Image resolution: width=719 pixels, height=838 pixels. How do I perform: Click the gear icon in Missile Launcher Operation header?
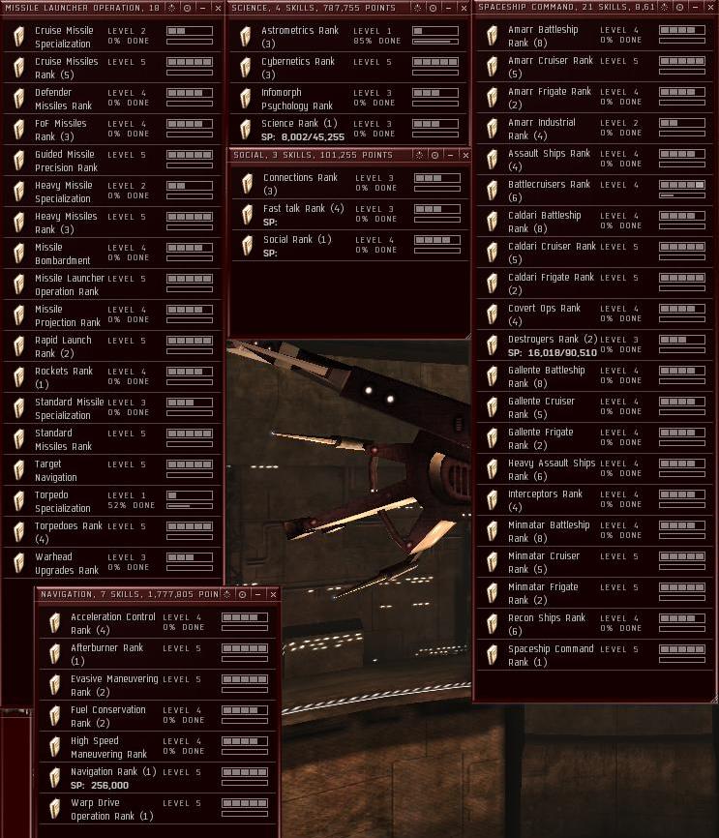pyautogui.click(x=171, y=8)
